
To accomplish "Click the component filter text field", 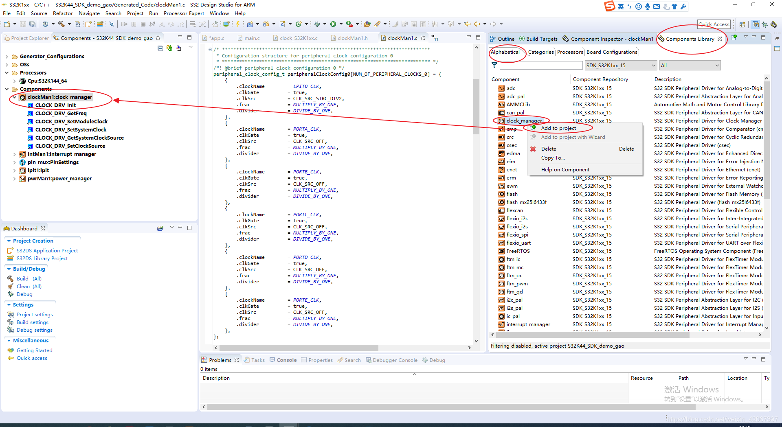I will point(541,65).
